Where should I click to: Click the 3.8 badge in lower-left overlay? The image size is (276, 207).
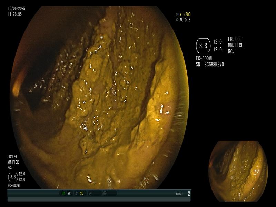pyautogui.click(x=13, y=177)
